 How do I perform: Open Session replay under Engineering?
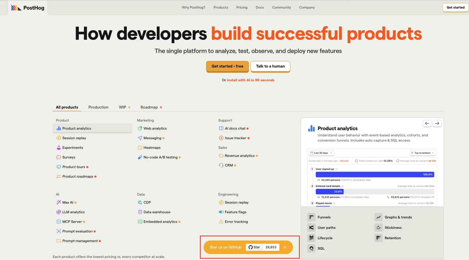tap(234, 202)
